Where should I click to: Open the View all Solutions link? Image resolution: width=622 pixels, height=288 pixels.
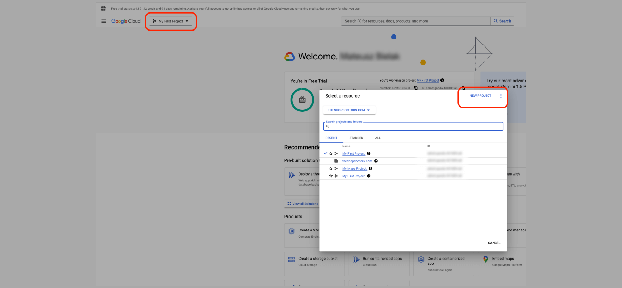pos(303,204)
